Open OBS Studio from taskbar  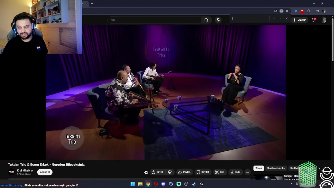coord(186,184)
